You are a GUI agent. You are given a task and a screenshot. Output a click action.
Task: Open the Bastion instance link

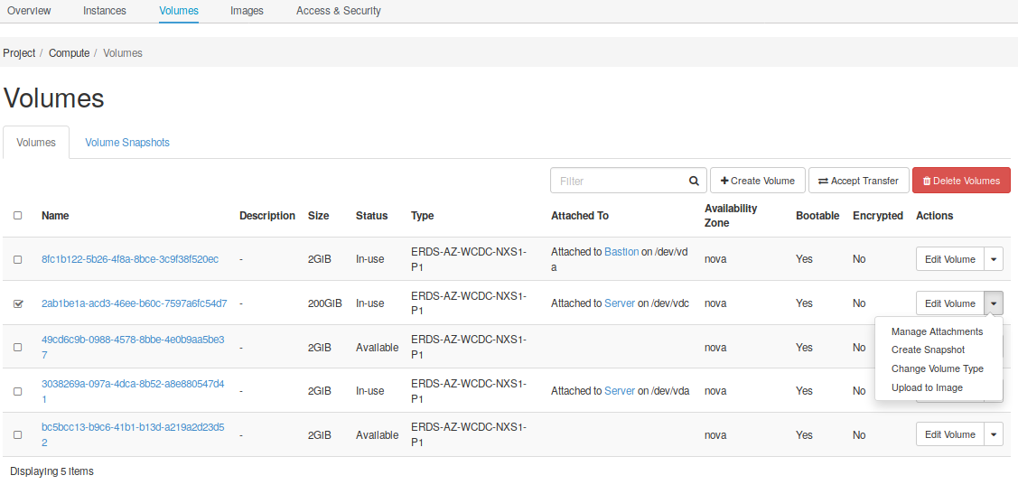click(x=621, y=252)
